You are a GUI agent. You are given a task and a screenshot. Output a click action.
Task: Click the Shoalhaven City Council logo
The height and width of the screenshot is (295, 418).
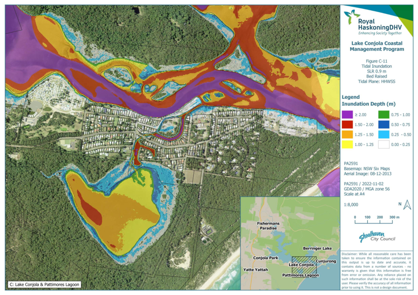click(376, 237)
